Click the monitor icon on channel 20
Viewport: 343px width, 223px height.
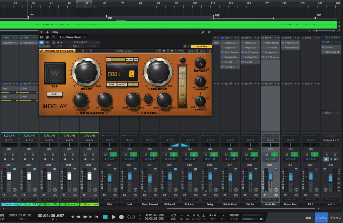click(53, 159)
